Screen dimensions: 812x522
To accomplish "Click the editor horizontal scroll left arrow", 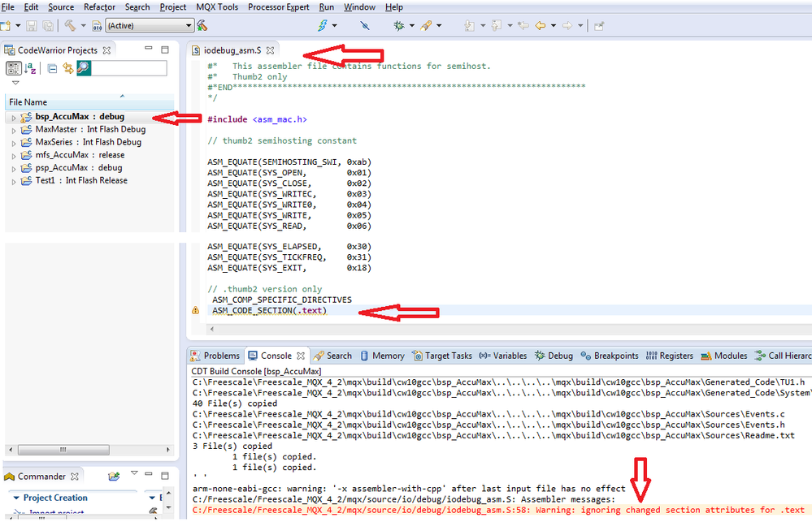I will (212, 329).
